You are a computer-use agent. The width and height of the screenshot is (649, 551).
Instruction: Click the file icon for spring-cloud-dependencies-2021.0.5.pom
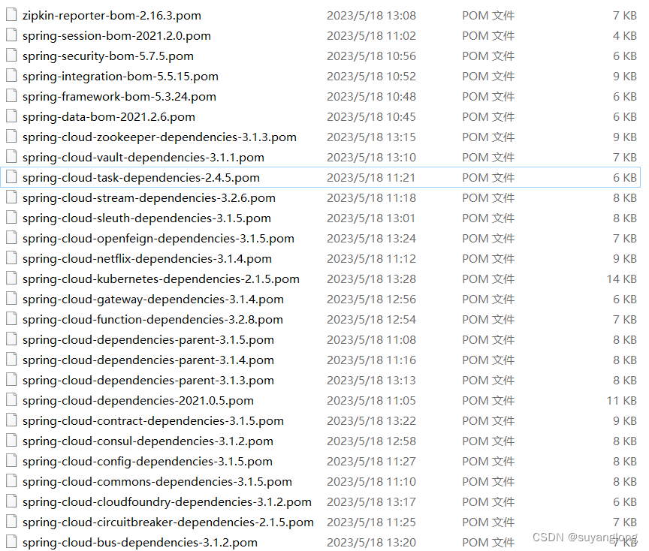coord(11,400)
